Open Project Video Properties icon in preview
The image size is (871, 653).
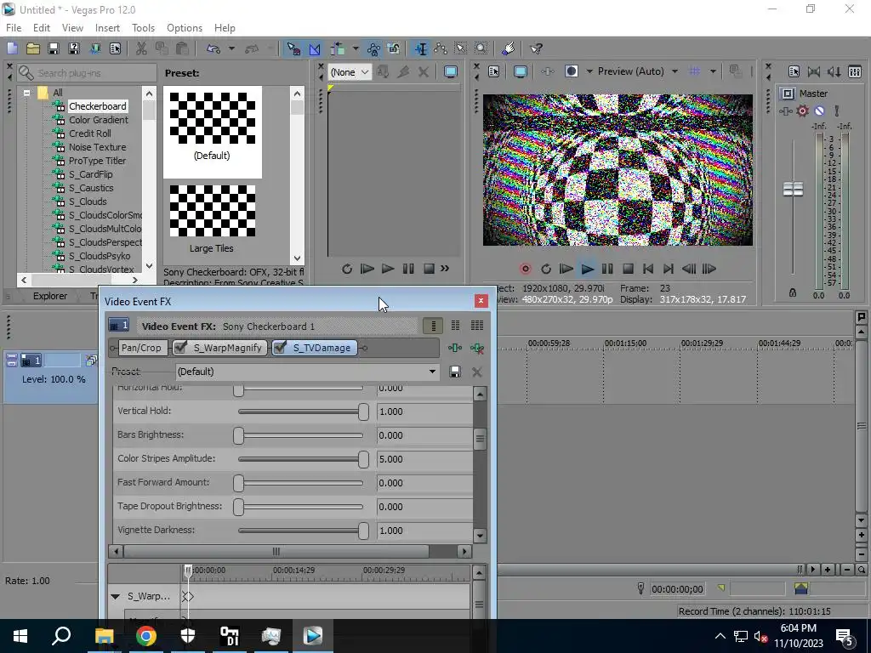tap(494, 71)
